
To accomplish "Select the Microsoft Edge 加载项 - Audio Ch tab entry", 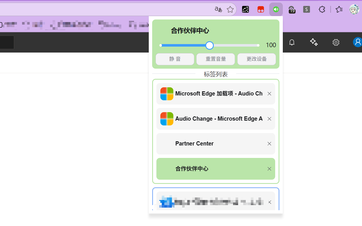I will 216,94.
